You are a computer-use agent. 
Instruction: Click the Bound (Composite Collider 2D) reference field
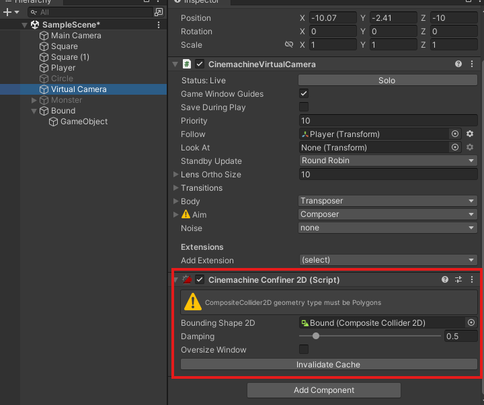click(382, 322)
